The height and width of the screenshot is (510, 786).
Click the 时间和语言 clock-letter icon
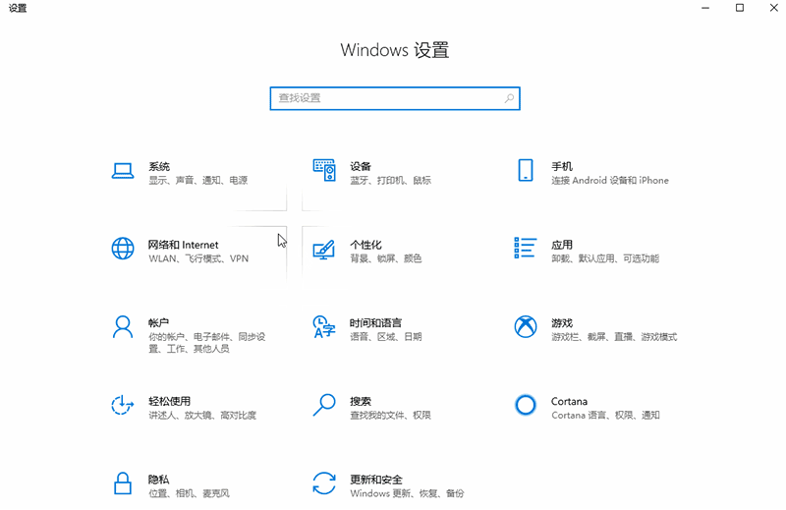[x=324, y=326]
